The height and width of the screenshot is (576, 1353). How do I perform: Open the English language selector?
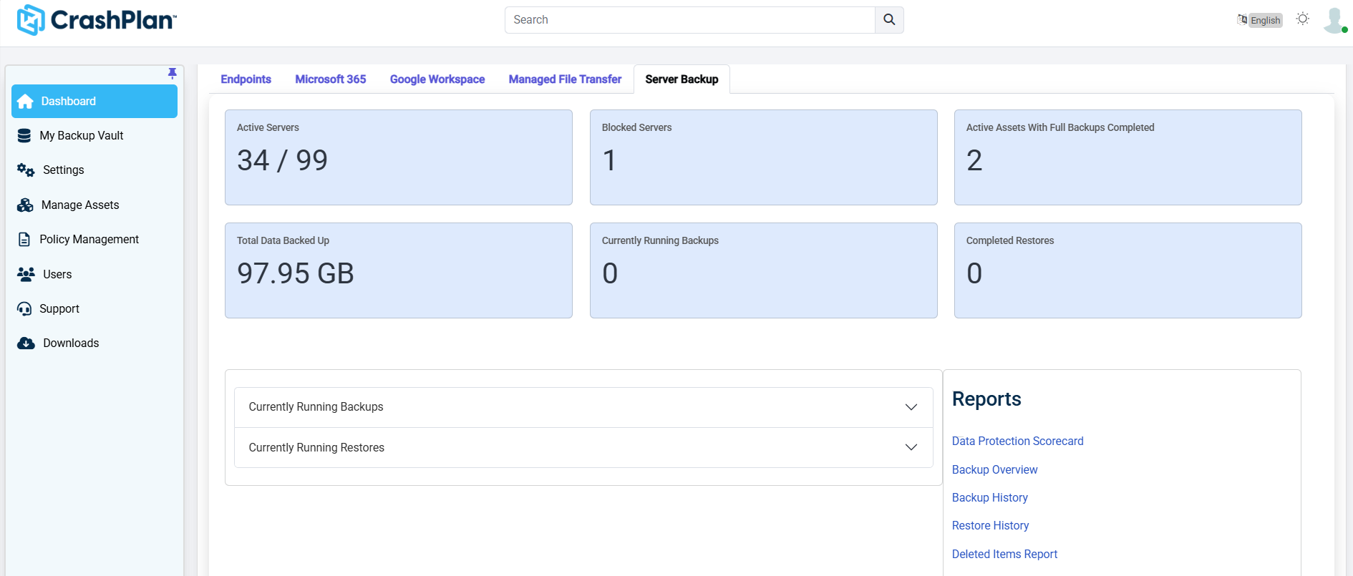pyautogui.click(x=1265, y=20)
